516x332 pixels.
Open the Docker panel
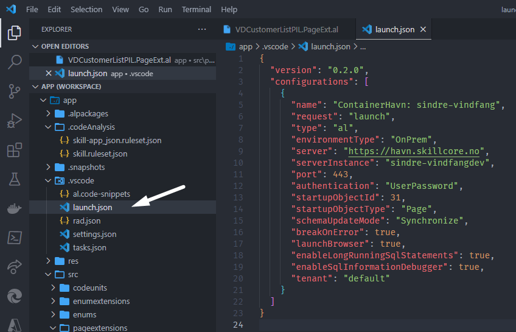pyautogui.click(x=14, y=208)
